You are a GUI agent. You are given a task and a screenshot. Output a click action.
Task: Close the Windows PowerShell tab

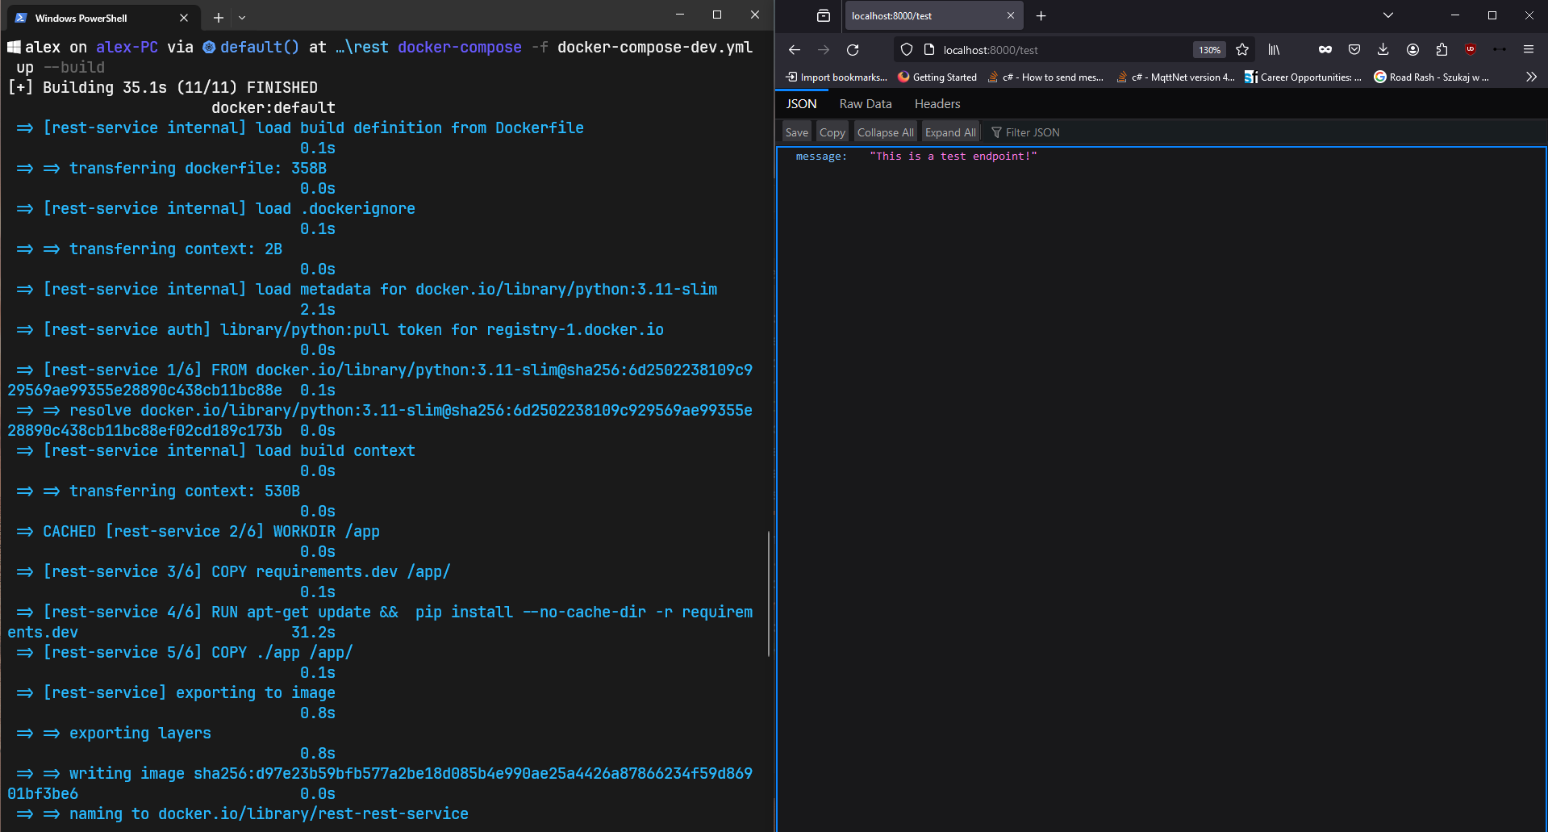tap(184, 18)
